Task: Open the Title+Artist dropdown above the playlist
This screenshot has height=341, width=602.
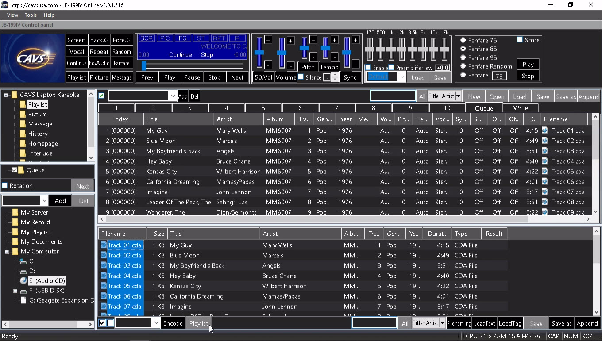Action: 458,96
